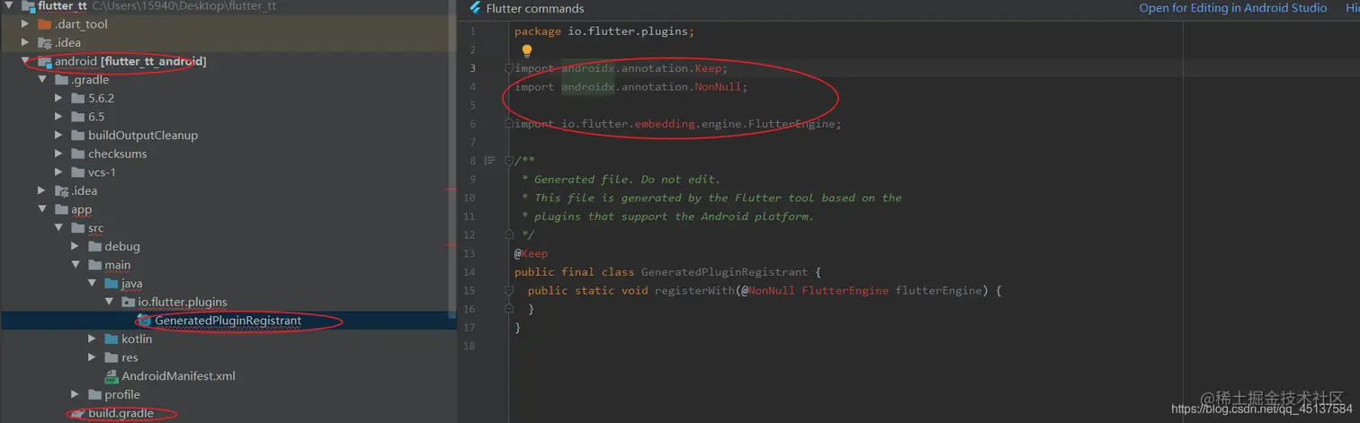
Task: Expand the kotlin folder arrow
Action: [x=92, y=339]
